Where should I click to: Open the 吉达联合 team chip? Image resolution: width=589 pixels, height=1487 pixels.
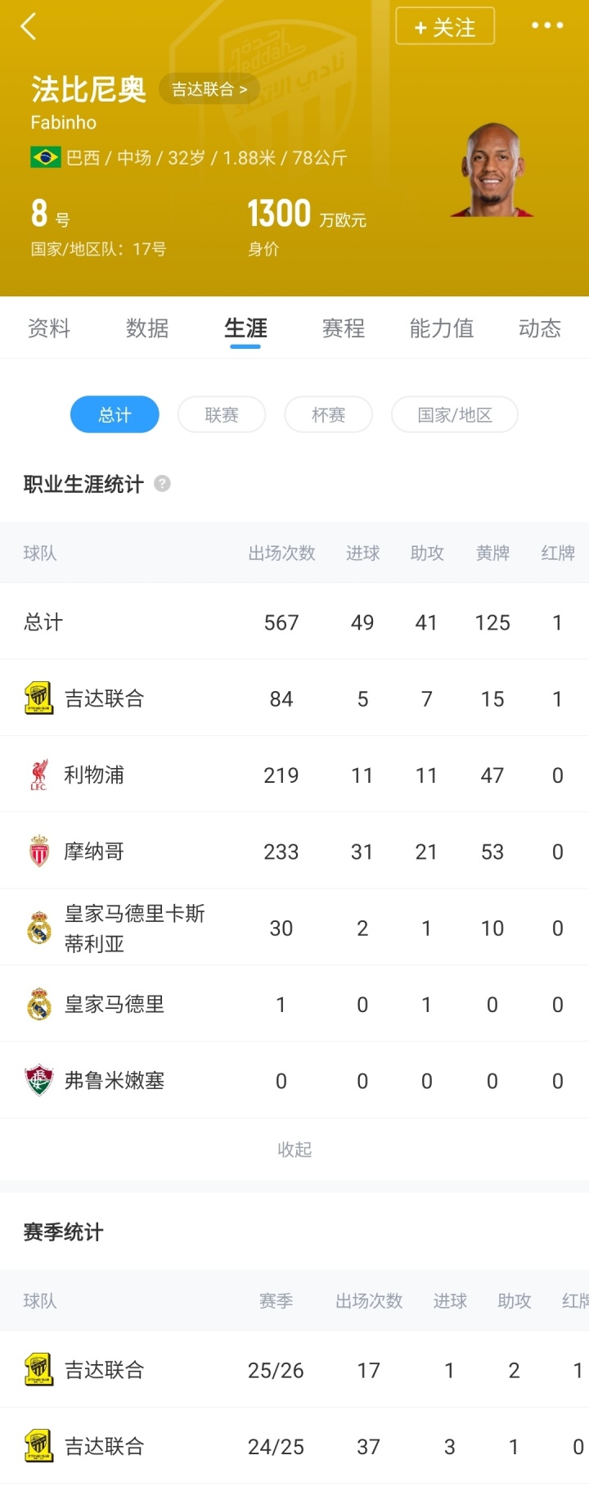point(209,89)
